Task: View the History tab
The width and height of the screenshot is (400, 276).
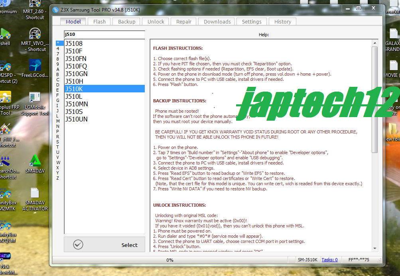Action: (283, 22)
